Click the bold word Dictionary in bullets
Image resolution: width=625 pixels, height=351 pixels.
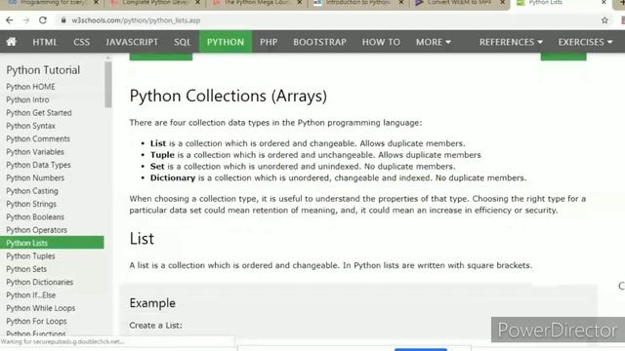coord(173,177)
